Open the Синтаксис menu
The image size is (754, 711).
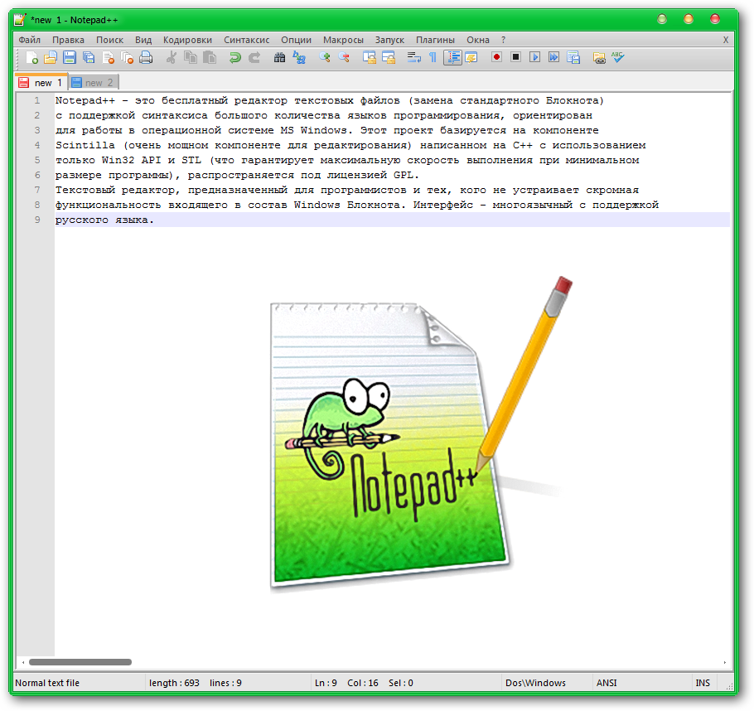pyautogui.click(x=247, y=40)
